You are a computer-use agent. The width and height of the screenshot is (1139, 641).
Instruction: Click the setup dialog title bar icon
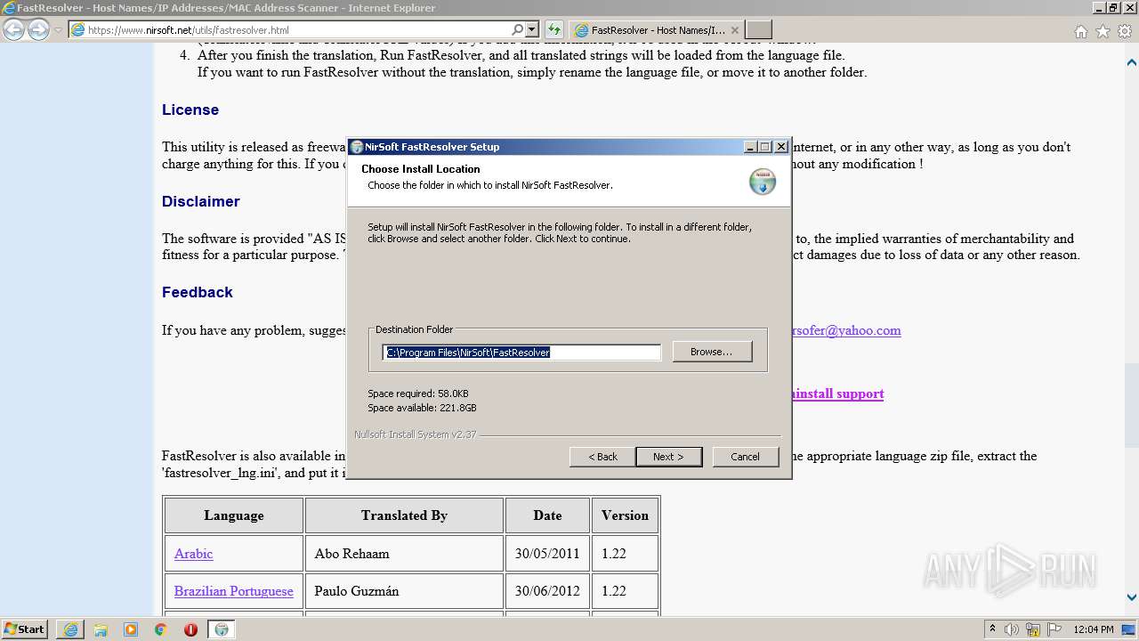[357, 147]
